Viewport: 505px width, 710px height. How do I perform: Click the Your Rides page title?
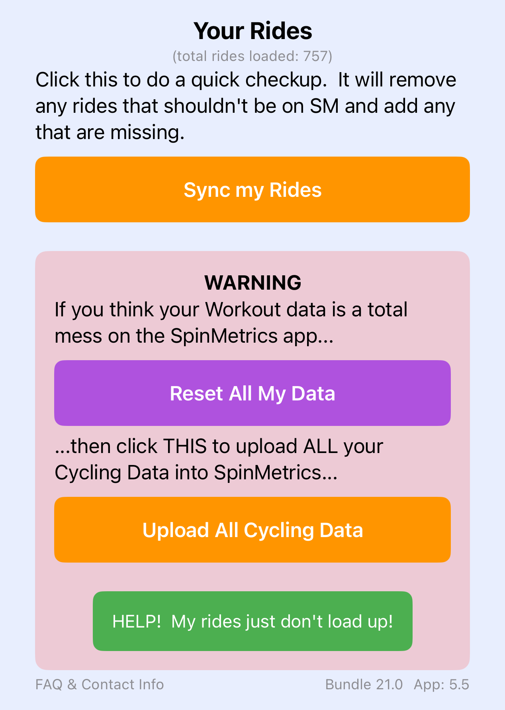point(252,31)
